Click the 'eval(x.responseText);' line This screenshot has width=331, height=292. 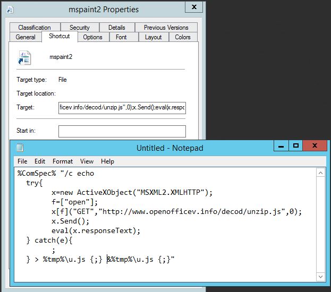(96, 231)
